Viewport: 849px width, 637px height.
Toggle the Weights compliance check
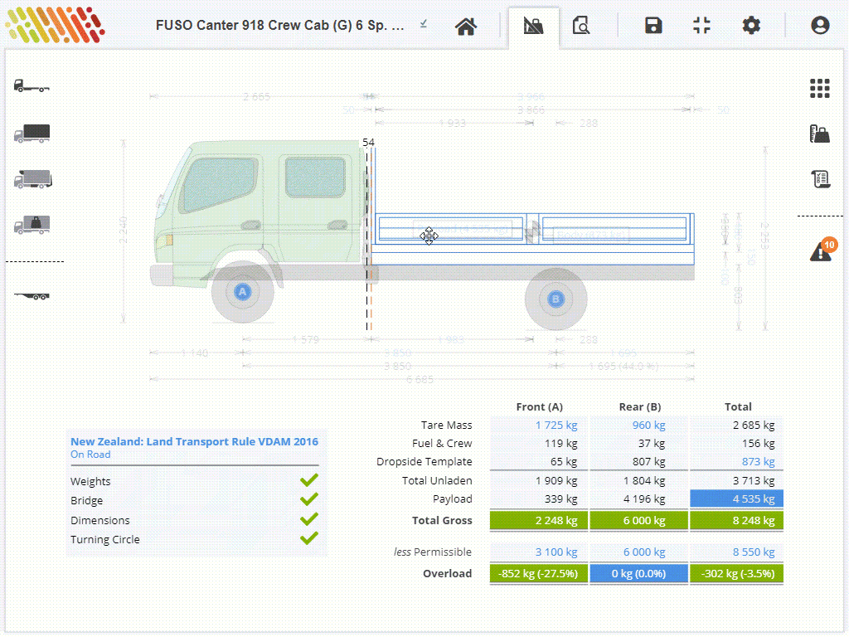[308, 480]
